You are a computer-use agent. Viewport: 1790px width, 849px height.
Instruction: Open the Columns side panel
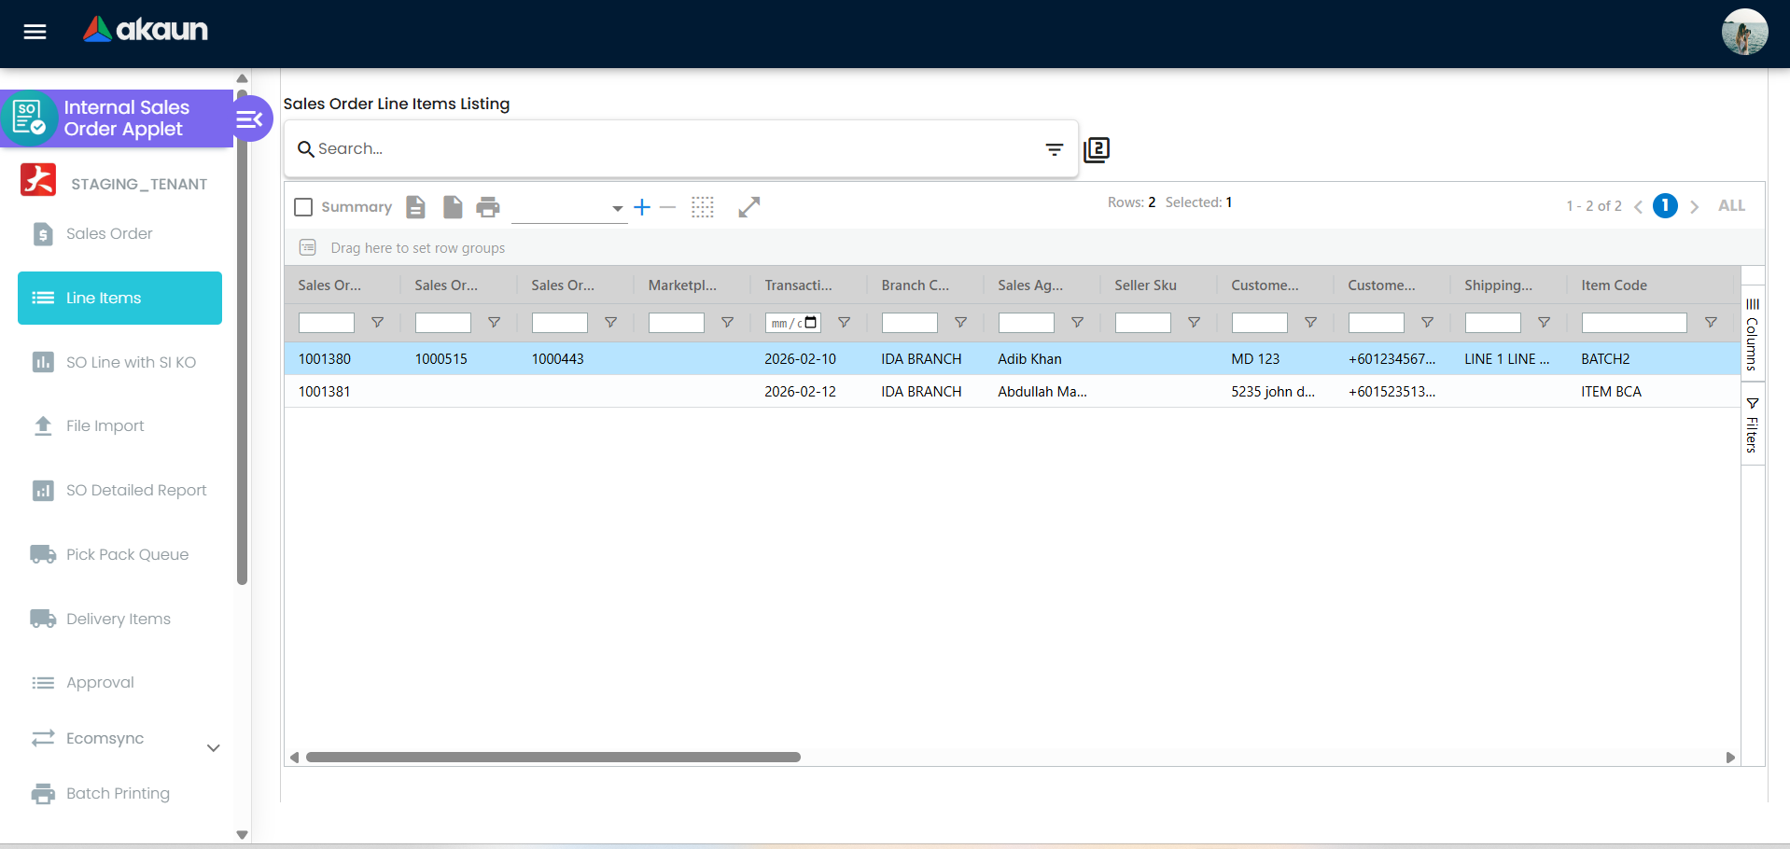click(x=1752, y=336)
